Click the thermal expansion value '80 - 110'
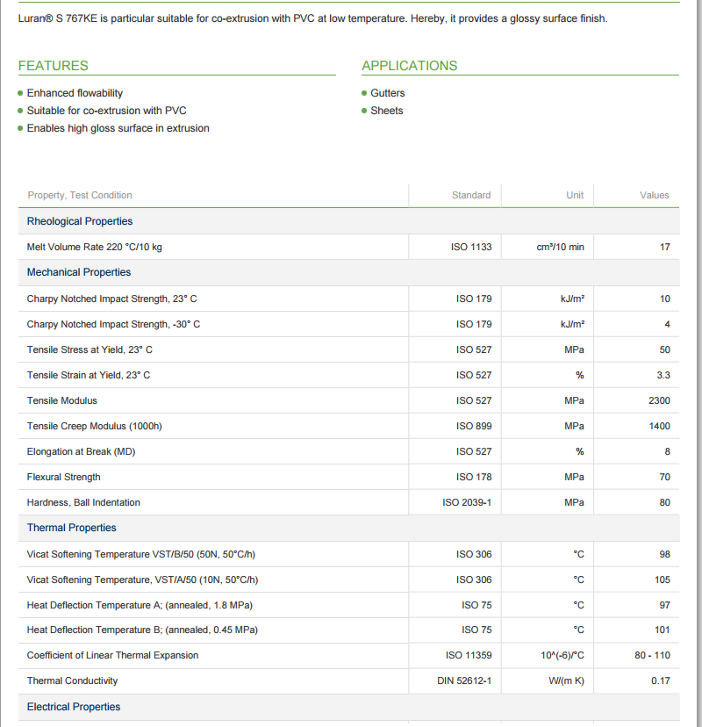702x727 pixels. 652,656
